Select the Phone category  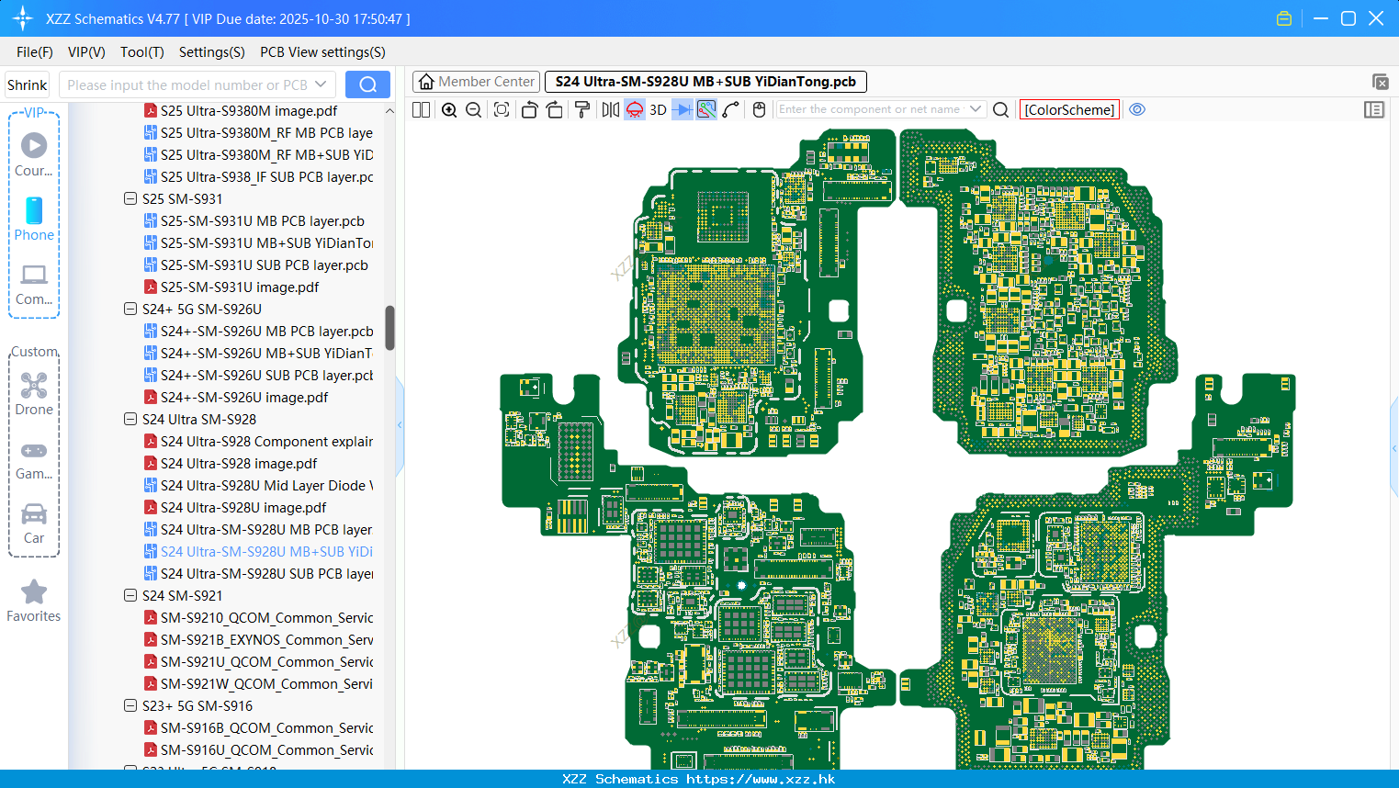tap(34, 219)
